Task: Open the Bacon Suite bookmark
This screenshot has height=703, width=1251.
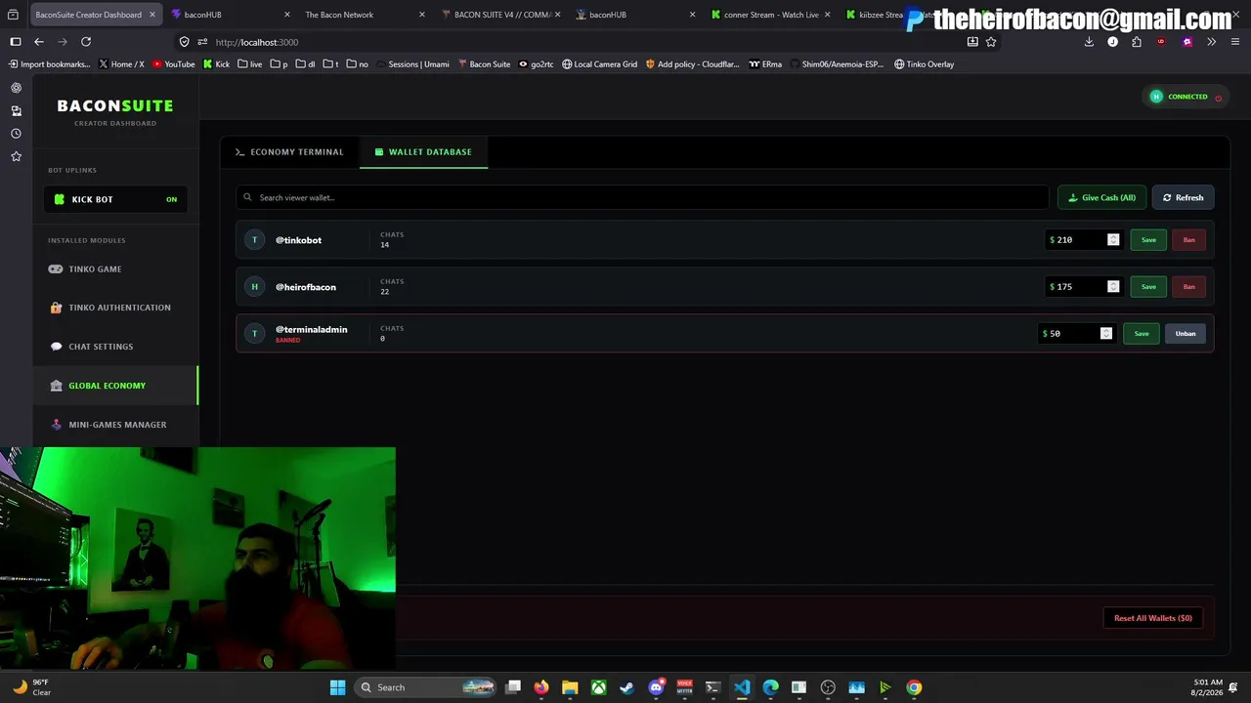Action: pyautogui.click(x=484, y=64)
